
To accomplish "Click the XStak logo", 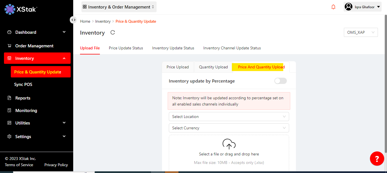I will point(21,9).
